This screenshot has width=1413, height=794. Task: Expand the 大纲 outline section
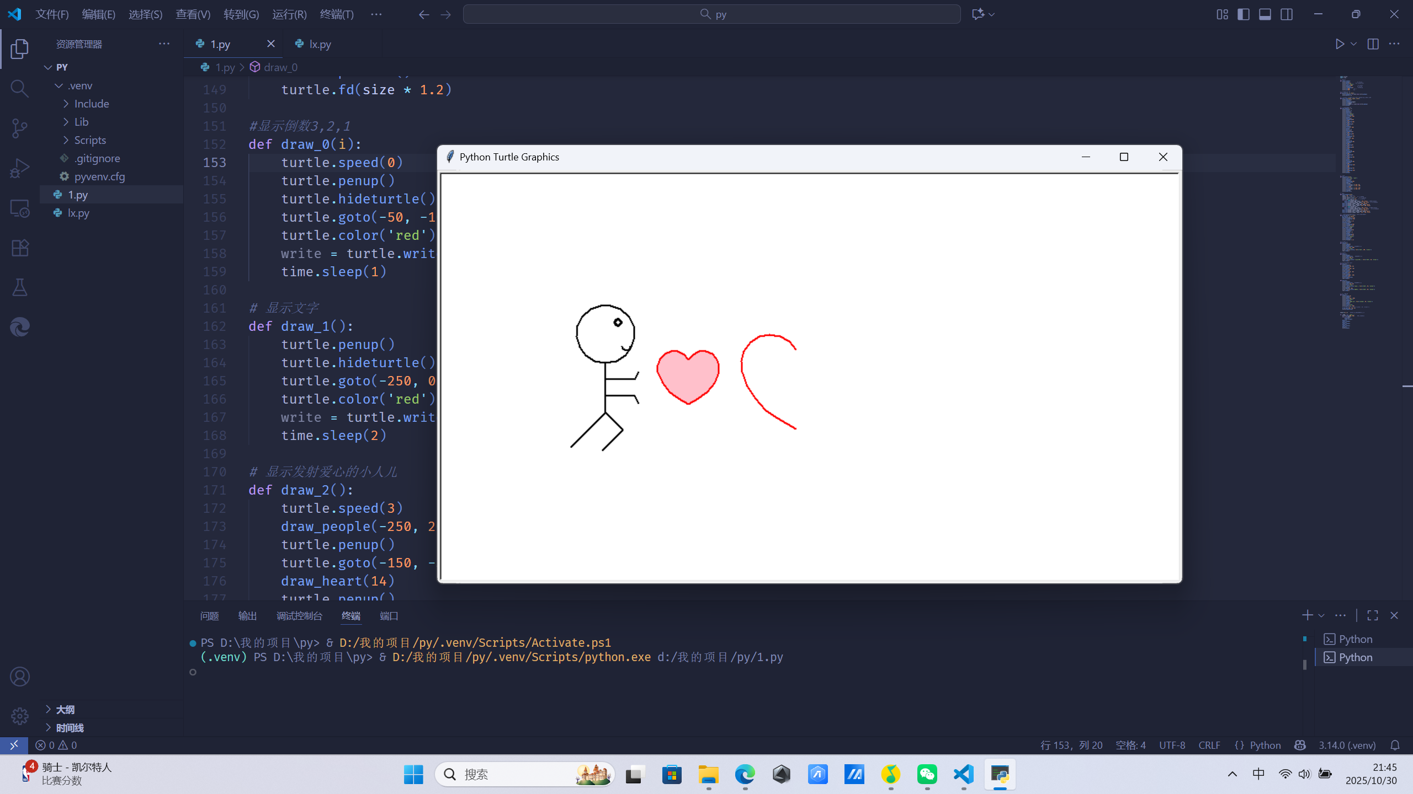point(65,710)
